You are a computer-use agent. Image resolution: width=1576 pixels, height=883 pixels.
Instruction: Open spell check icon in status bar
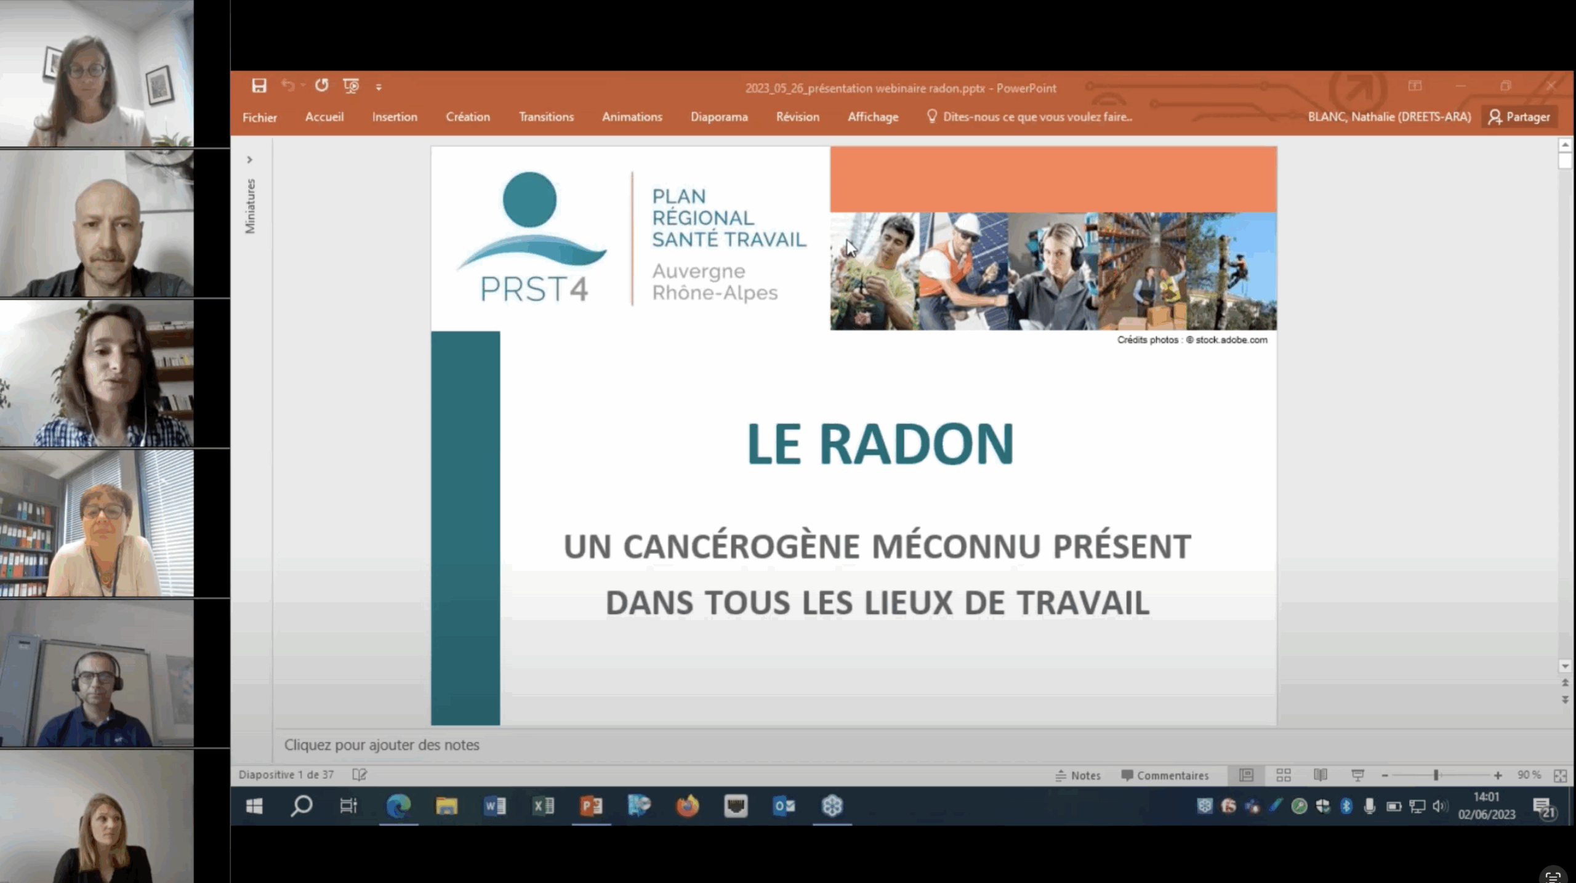coord(360,775)
